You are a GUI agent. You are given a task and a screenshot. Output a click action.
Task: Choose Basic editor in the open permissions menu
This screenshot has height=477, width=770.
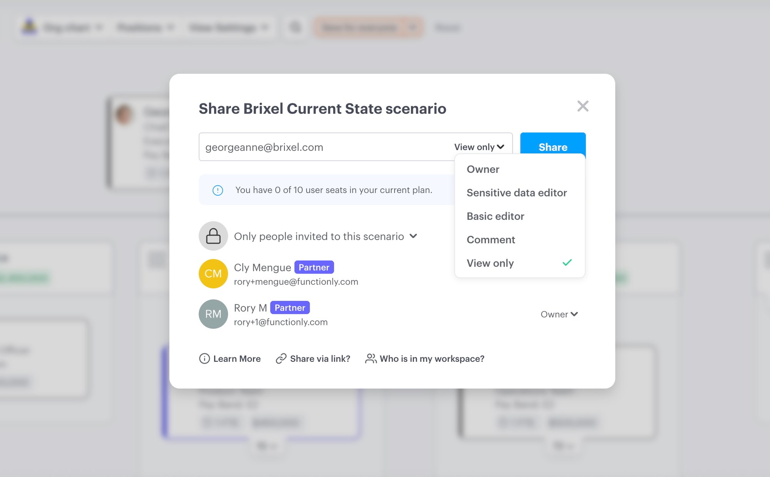495,216
